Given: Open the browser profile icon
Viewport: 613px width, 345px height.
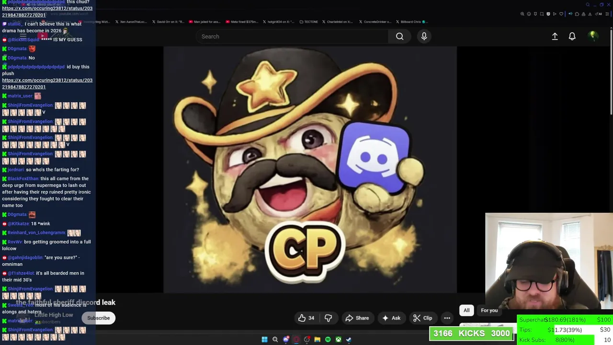Looking at the screenshot, I should click(583, 14).
